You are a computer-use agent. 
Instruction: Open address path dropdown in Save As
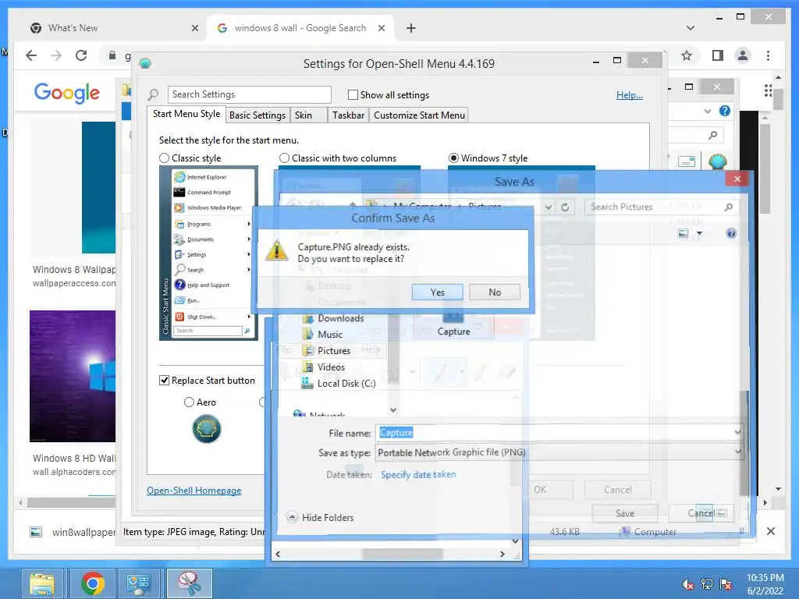pyautogui.click(x=549, y=207)
